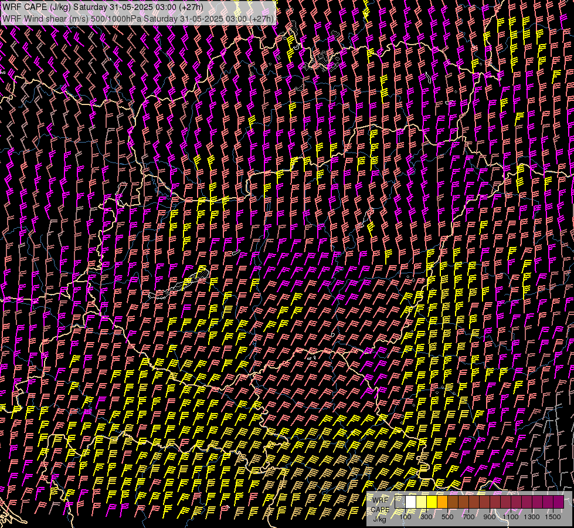Click the legend value 100
The image size is (574, 528).
(x=405, y=517)
